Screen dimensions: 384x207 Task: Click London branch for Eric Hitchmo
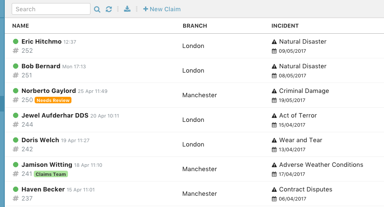click(x=193, y=46)
